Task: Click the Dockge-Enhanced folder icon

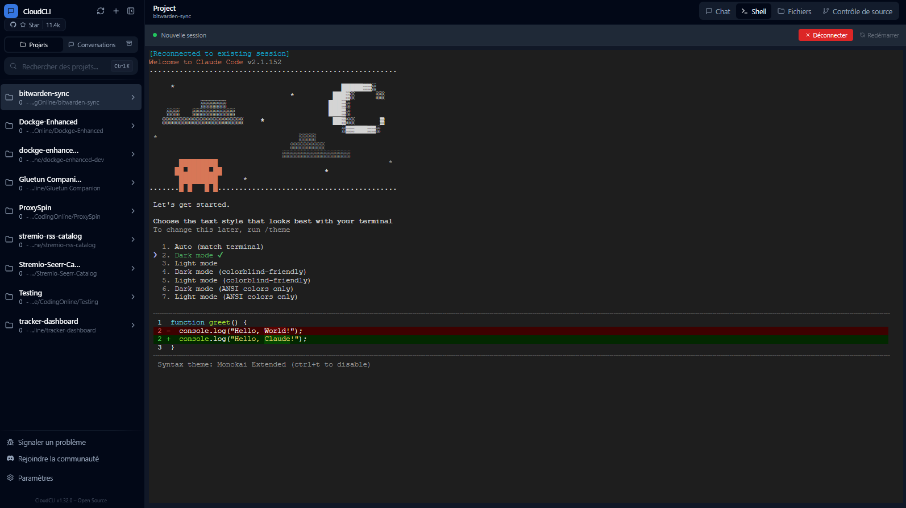Action: [x=9, y=126]
